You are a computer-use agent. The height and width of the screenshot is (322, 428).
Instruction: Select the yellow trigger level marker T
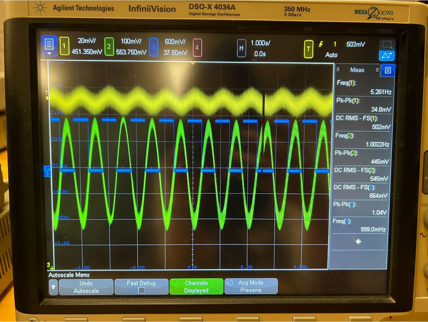pyautogui.click(x=47, y=95)
